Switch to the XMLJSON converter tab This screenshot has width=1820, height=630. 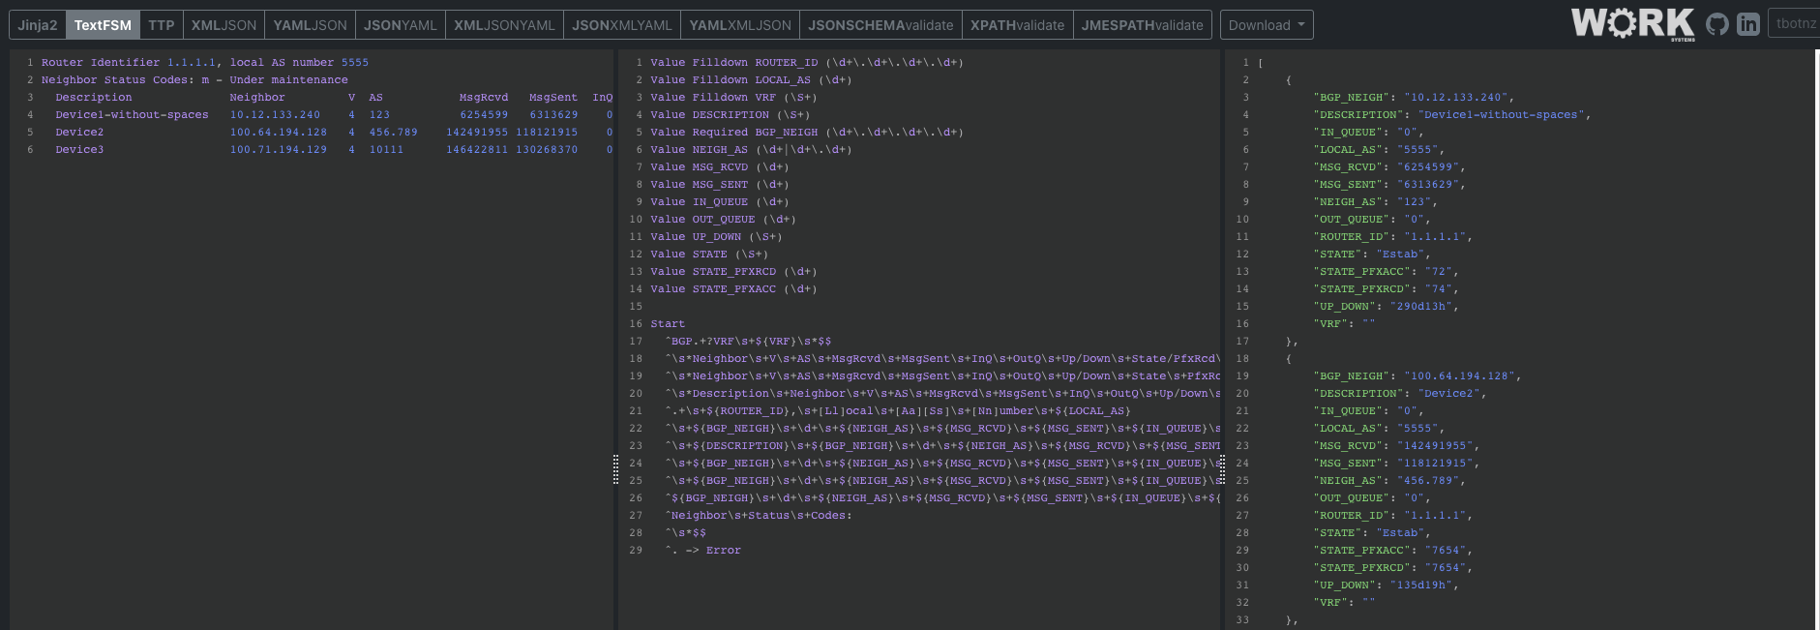coord(224,25)
